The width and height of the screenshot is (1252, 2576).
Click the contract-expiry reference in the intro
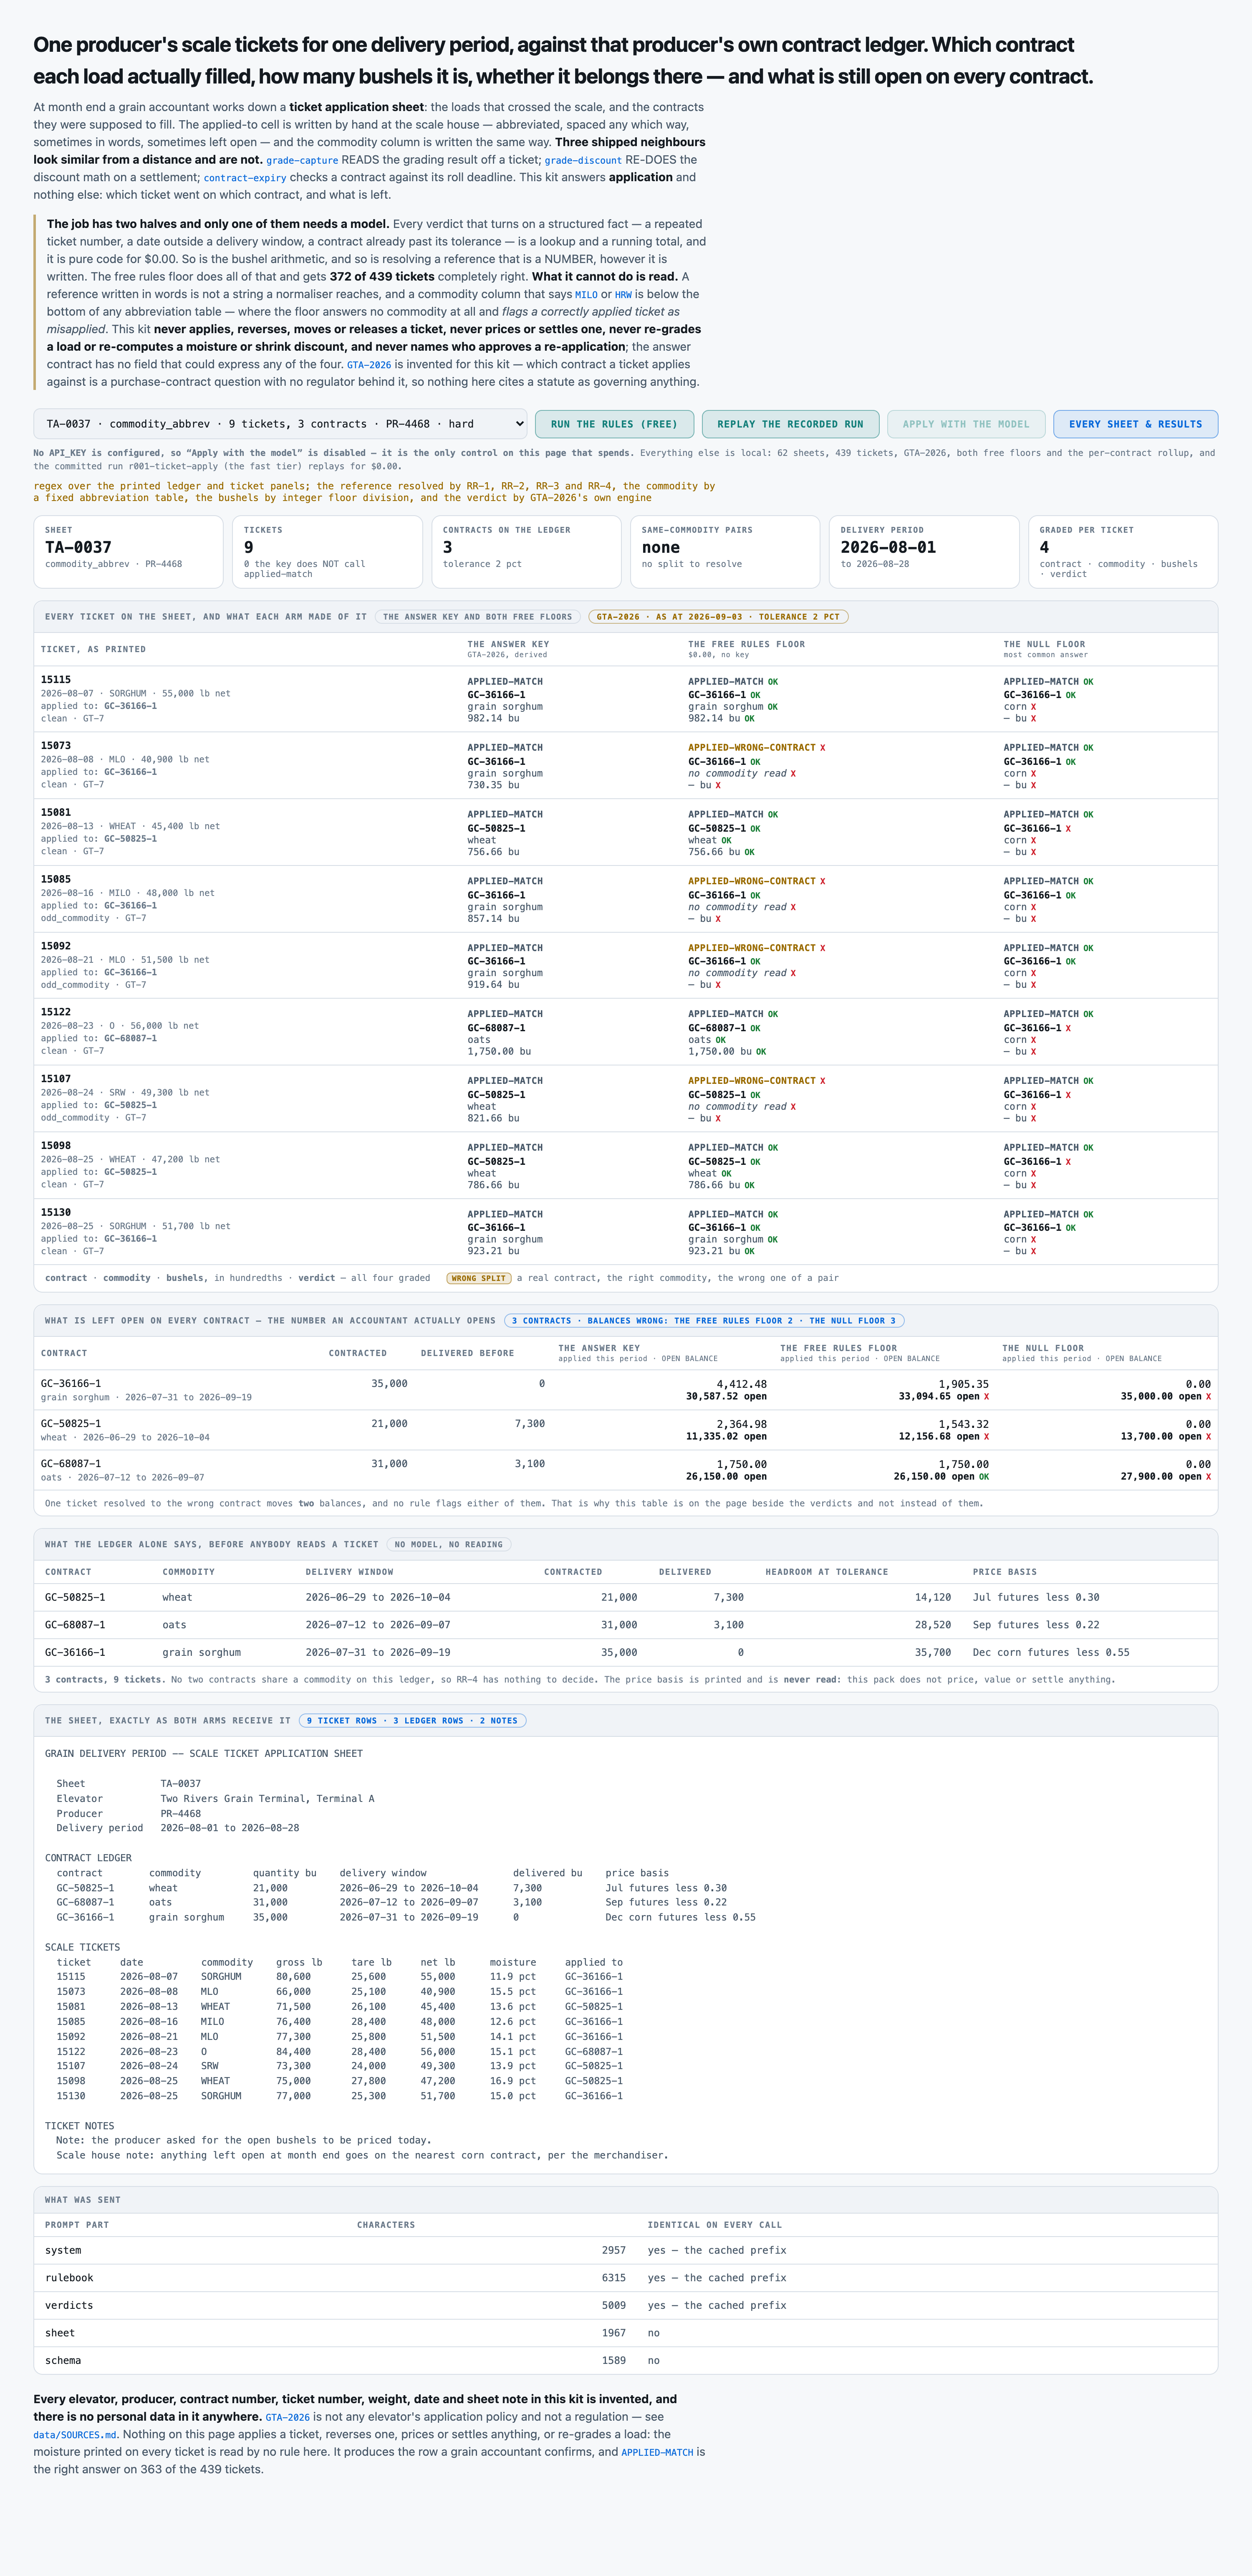coord(245,178)
